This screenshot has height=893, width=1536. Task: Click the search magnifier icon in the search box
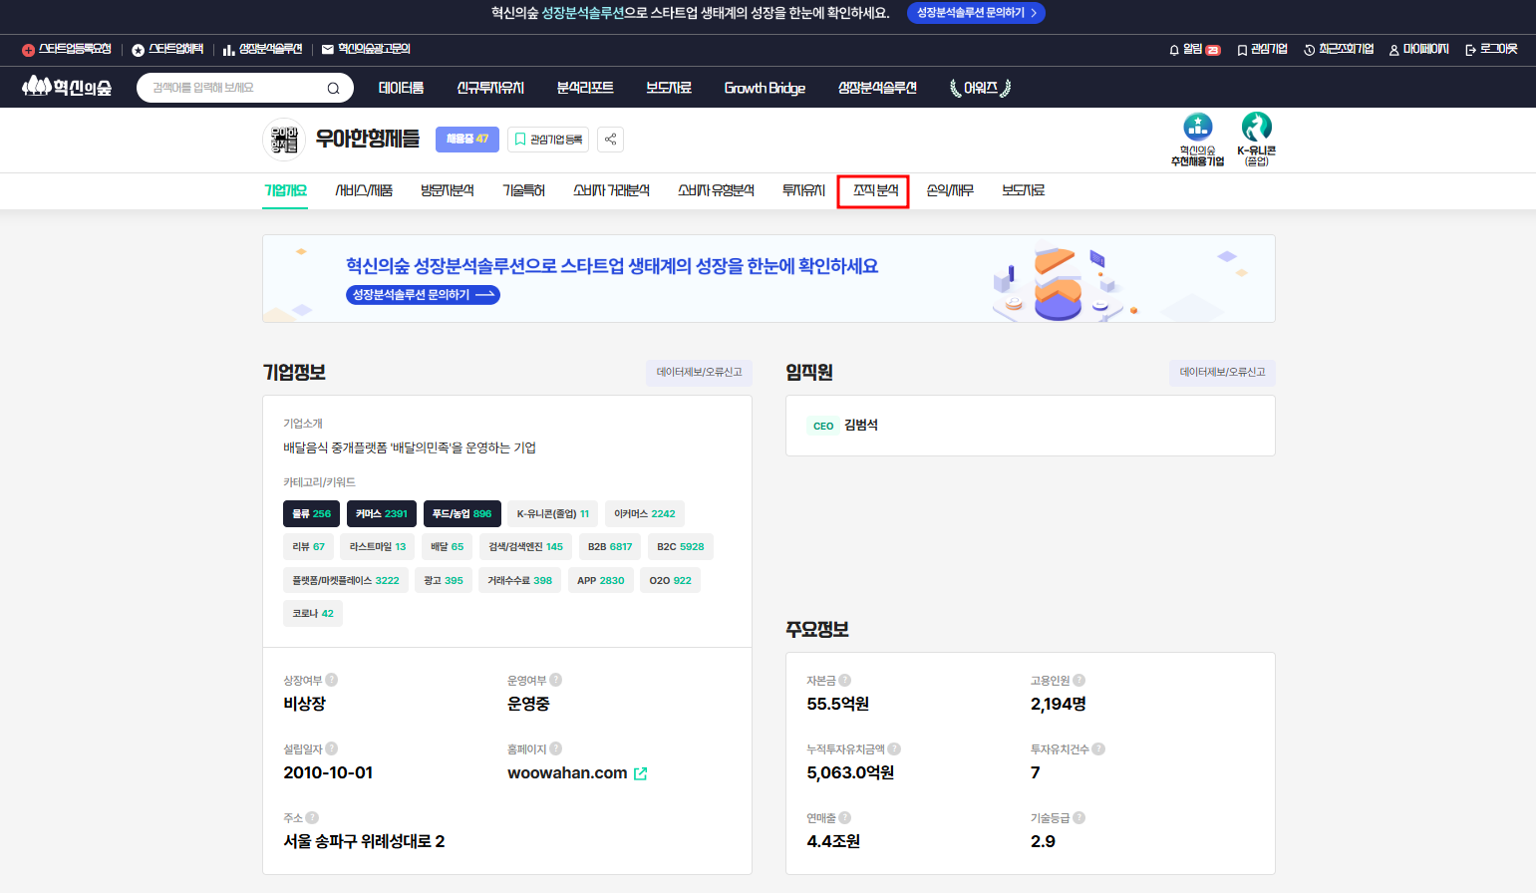333,88
